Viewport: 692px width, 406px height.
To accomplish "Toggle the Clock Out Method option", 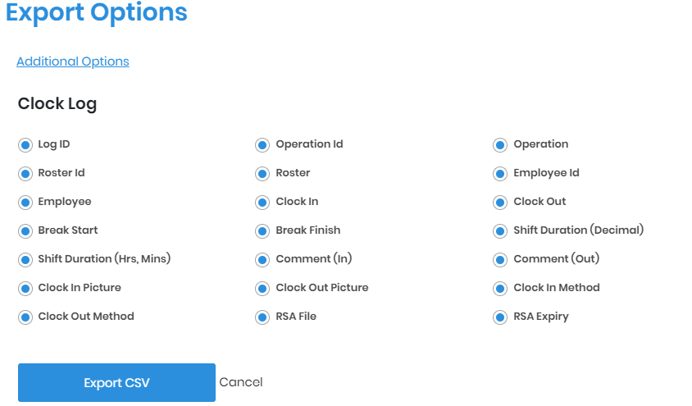I will coord(25,317).
